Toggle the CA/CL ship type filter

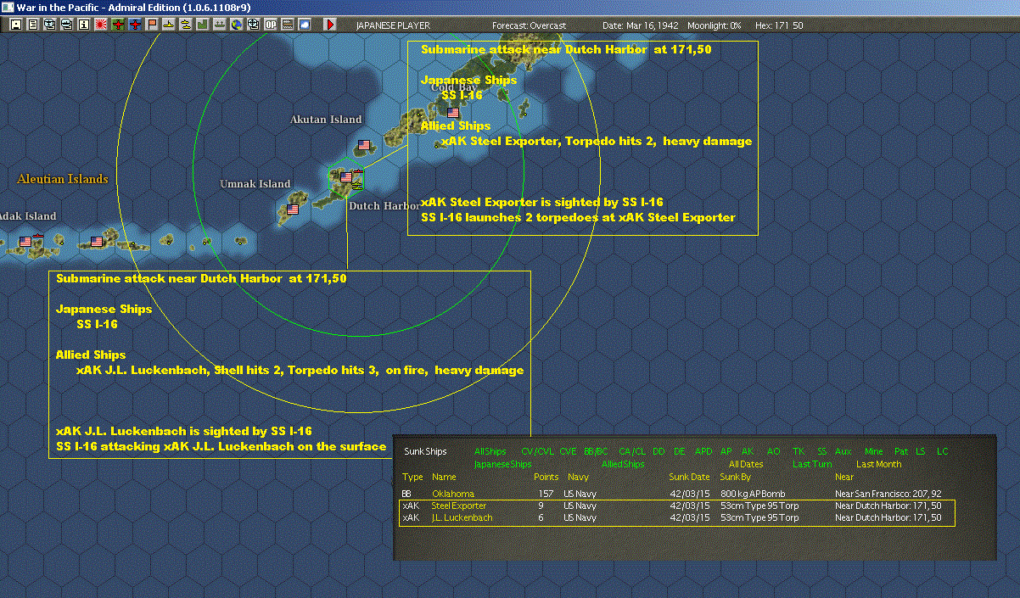coord(631,451)
